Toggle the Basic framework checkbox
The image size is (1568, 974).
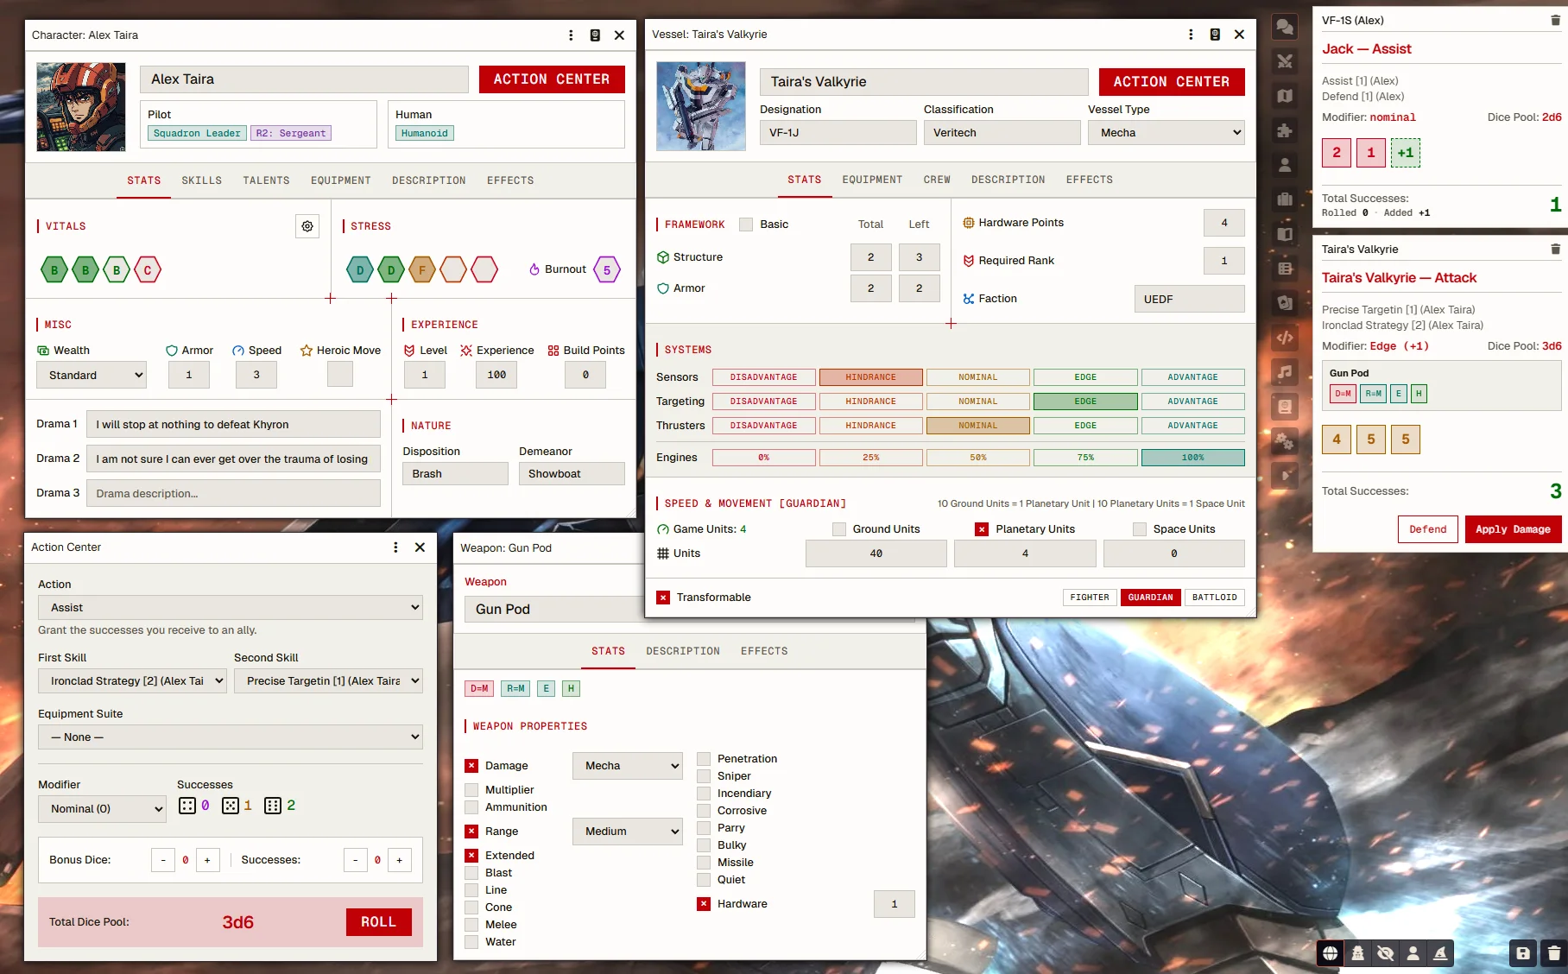pyautogui.click(x=746, y=225)
